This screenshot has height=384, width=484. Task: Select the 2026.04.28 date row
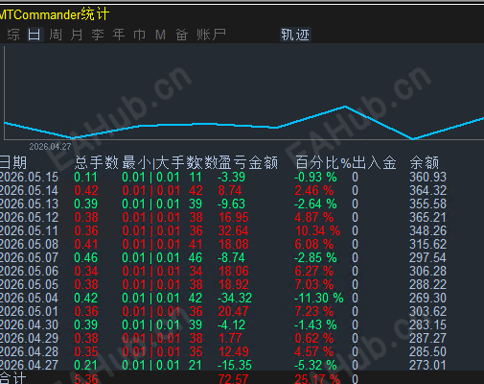[29, 351]
